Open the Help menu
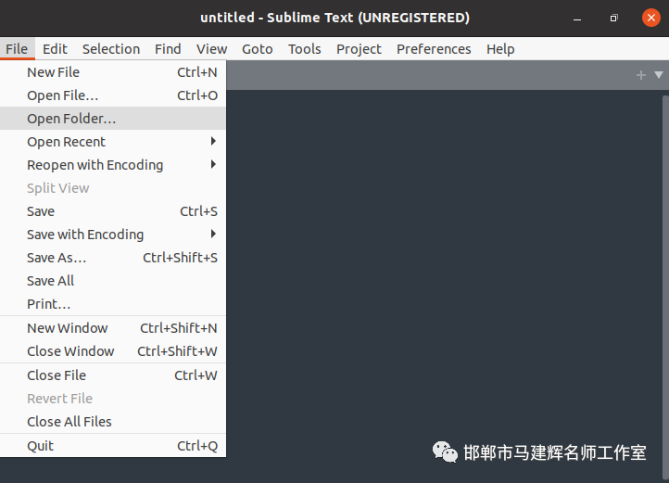The height and width of the screenshot is (483, 669). pyautogui.click(x=500, y=49)
